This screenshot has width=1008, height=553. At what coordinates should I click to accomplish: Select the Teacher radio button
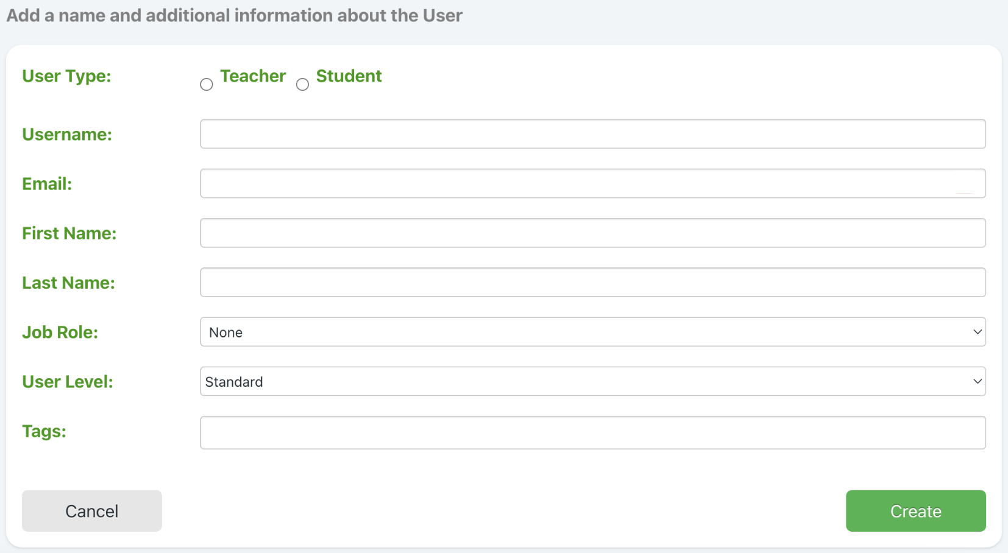point(207,85)
